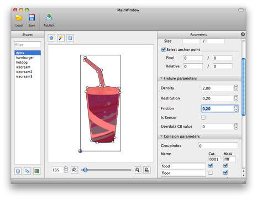Check the floor Cat. checkbox

(211, 172)
